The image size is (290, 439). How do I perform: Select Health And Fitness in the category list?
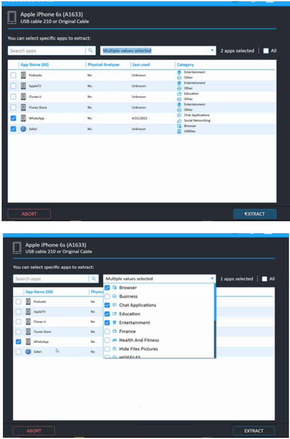tap(139, 340)
